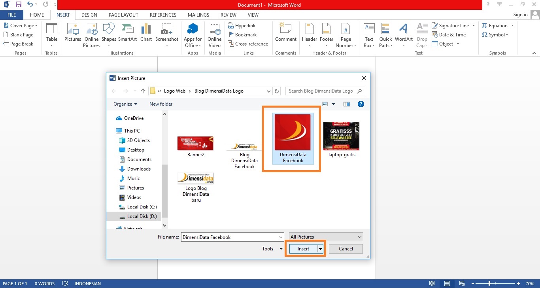Go up one folder level in dialog

coord(143,91)
